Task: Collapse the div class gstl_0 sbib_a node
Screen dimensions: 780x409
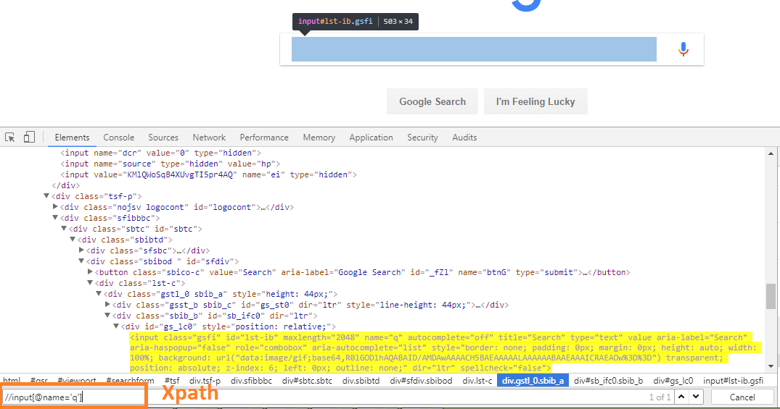Action: (99, 293)
